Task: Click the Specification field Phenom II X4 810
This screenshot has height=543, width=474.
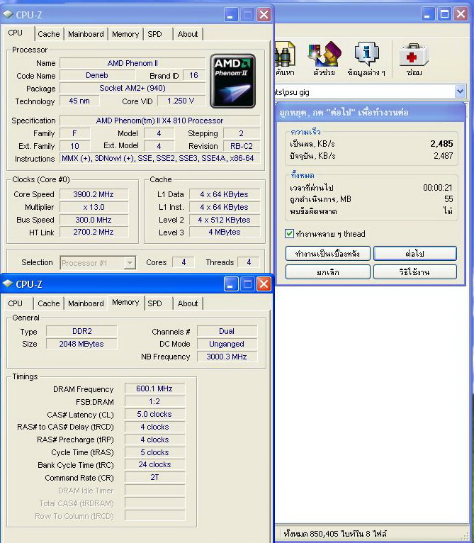Action: click(159, 121)
